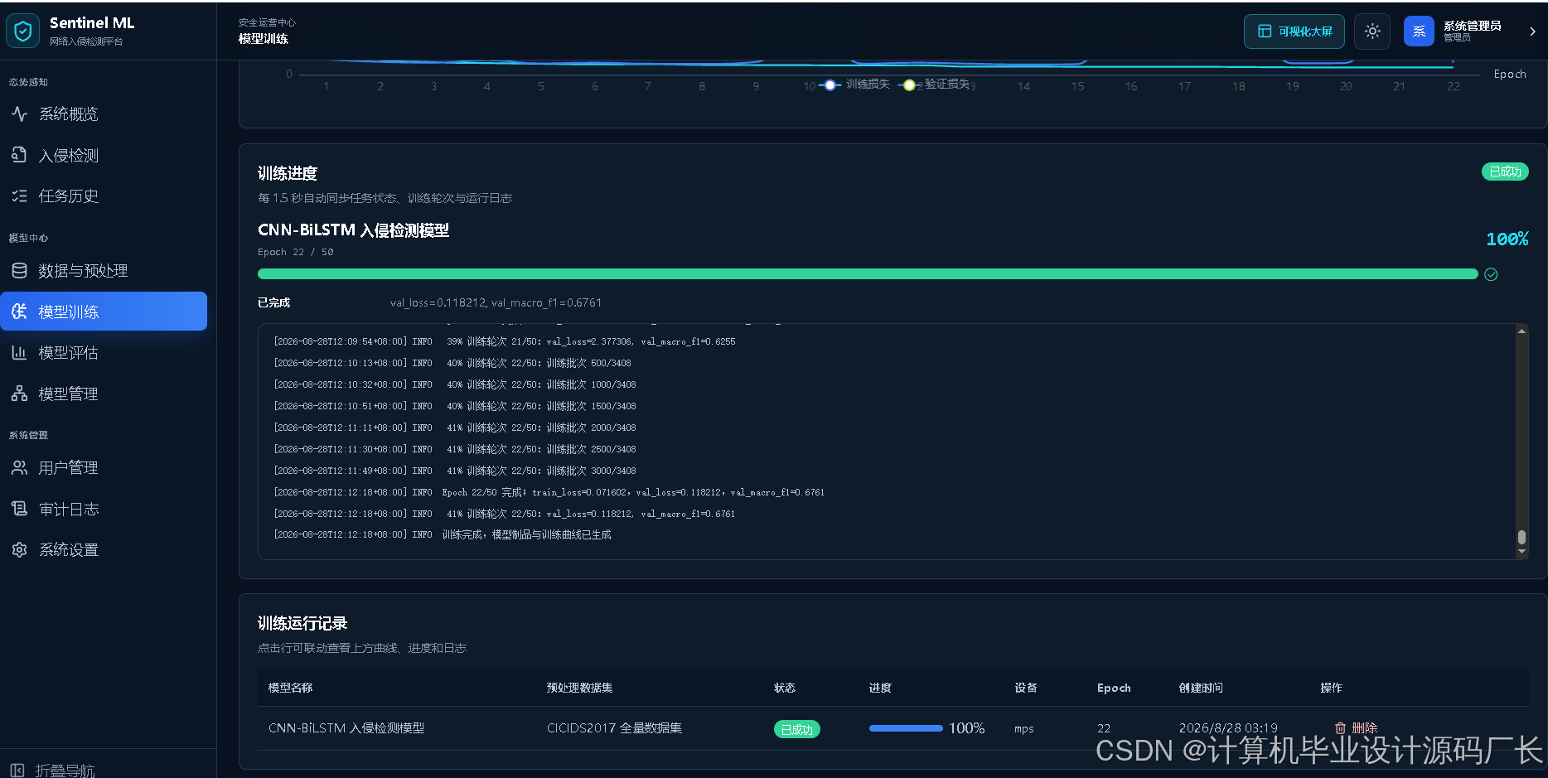This screenshot has height=778, width=1548.
Task: Open 模型管理 page
Action: point(104,394)
